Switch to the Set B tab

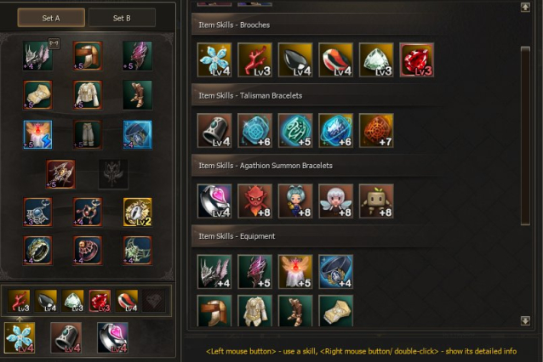point(122,18)
